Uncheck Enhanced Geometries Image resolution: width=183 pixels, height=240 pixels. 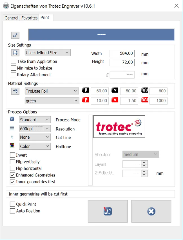[x=12, y=175]
